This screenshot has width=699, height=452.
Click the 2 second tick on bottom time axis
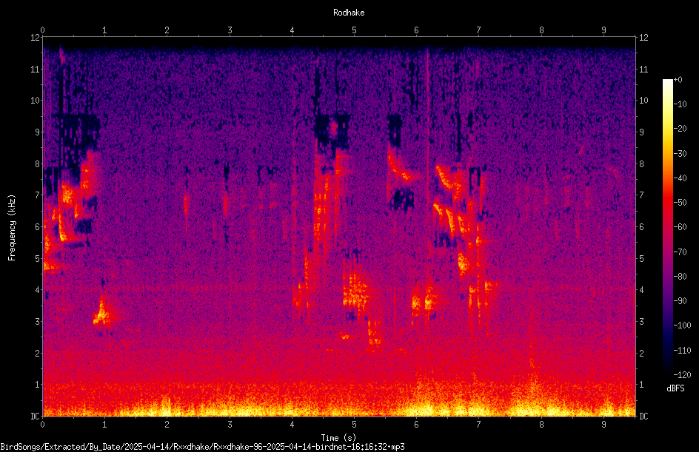(167, 425)
